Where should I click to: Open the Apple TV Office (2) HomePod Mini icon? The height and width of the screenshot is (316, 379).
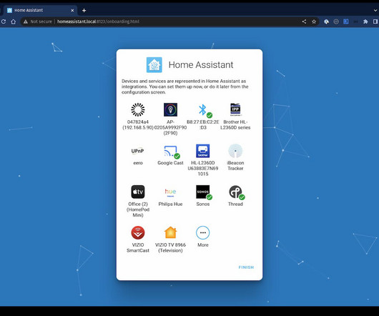[x=138, y=192]
